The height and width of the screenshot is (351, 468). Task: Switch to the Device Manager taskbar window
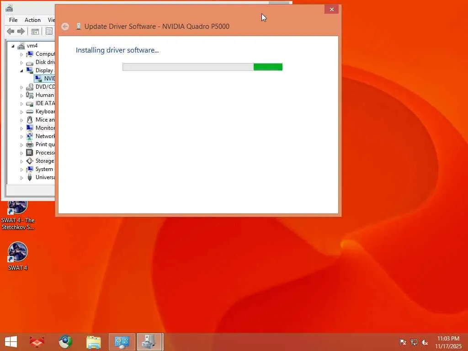[150, 342]
